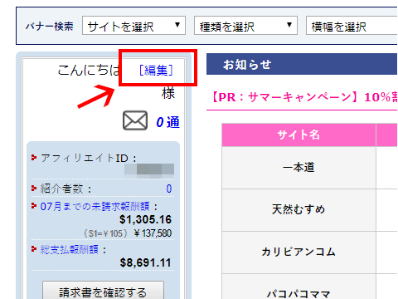Open the PR サマーキャンペーン notice
This screenshot has height=299, width=398.
(304, 97)
